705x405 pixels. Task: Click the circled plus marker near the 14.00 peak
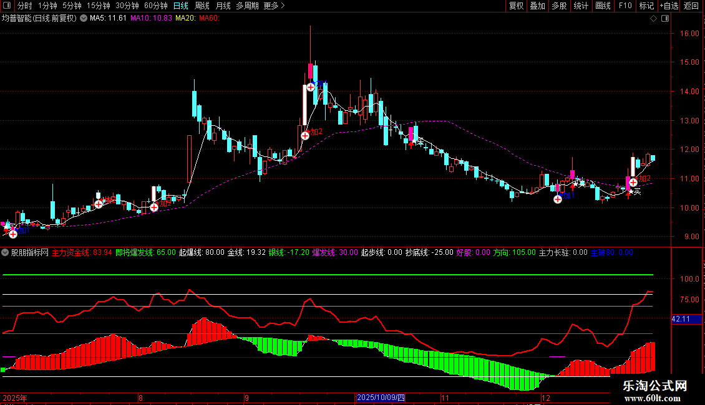pyautogui.click(x=310, y=87)
